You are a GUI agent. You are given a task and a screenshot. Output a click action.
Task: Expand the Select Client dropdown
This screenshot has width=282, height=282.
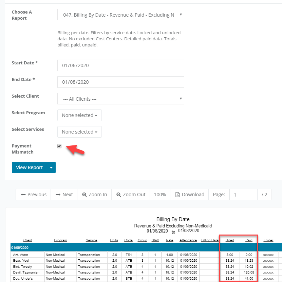(120, 99)
